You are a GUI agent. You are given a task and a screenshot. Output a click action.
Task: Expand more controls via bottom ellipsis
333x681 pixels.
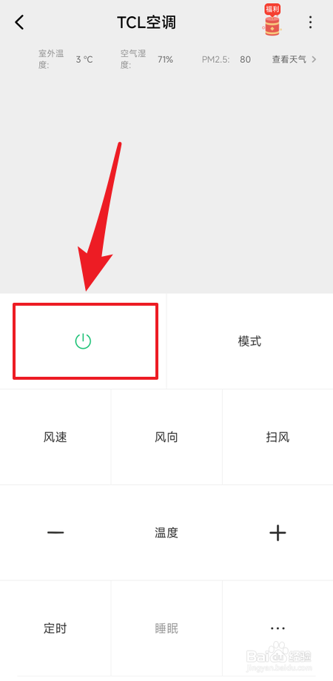[277, 628]
